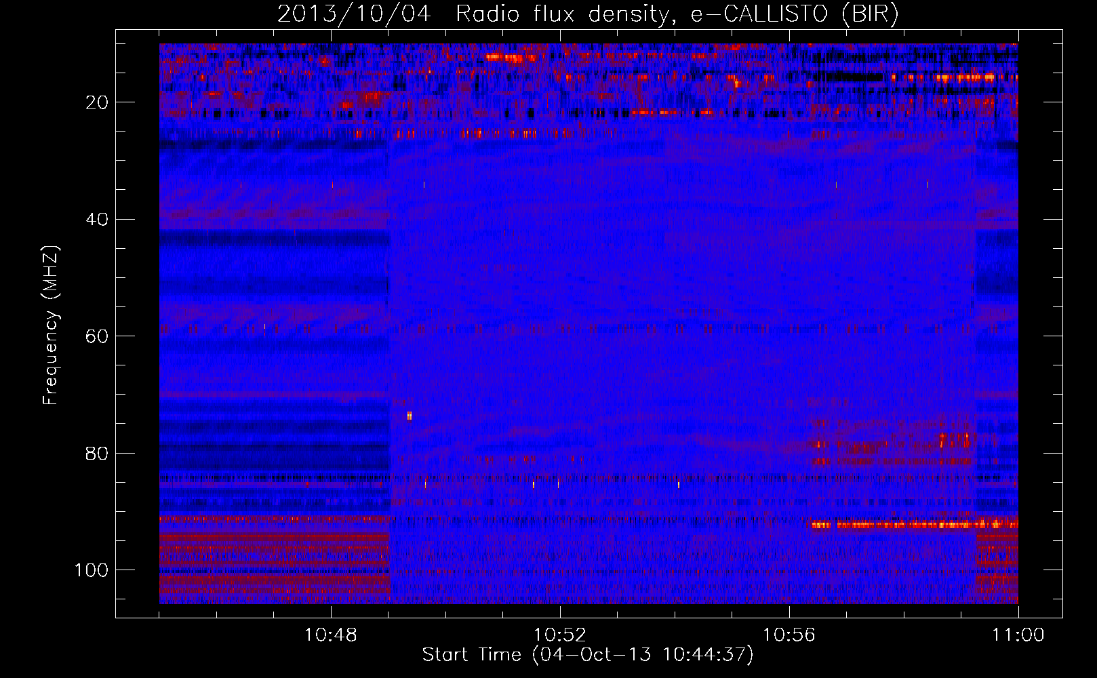Click the 40 frequency tick label
1097x678 pixels.
(x=98, y=220)
